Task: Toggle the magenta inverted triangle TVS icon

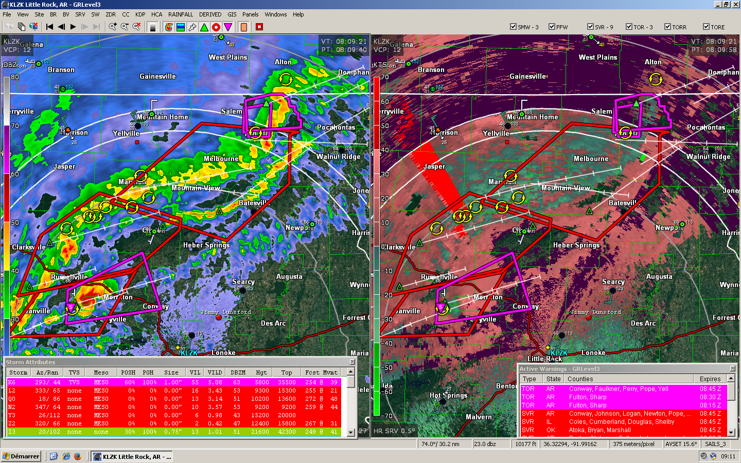Action: (228, 27)
